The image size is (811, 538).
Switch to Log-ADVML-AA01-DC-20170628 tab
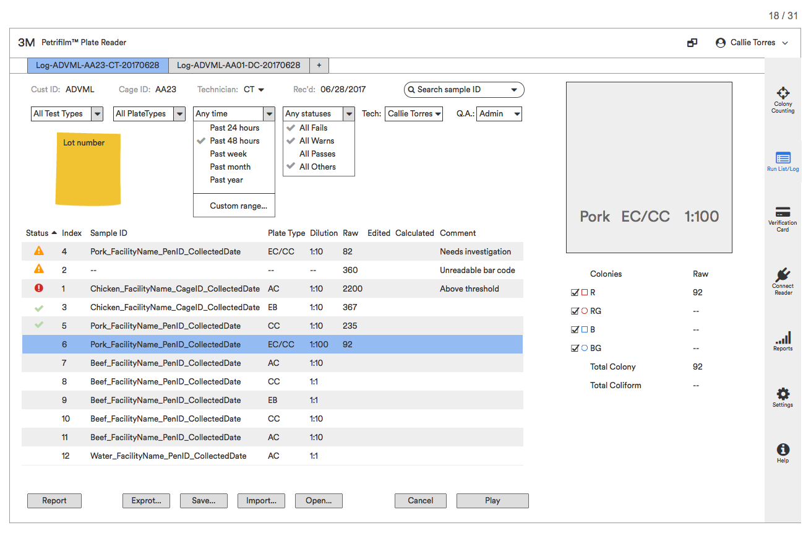pos(239,65)
